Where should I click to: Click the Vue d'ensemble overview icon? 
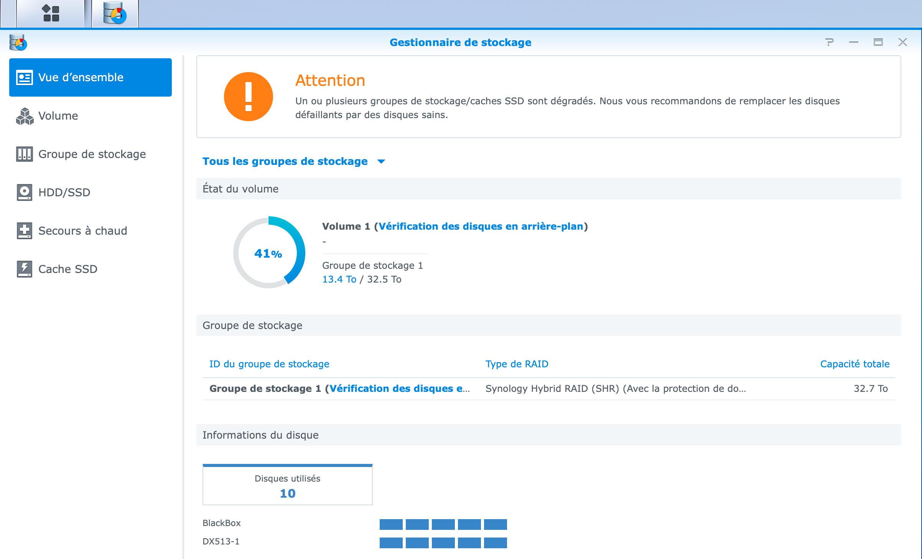pyautogui.click(x=24, y=77)
